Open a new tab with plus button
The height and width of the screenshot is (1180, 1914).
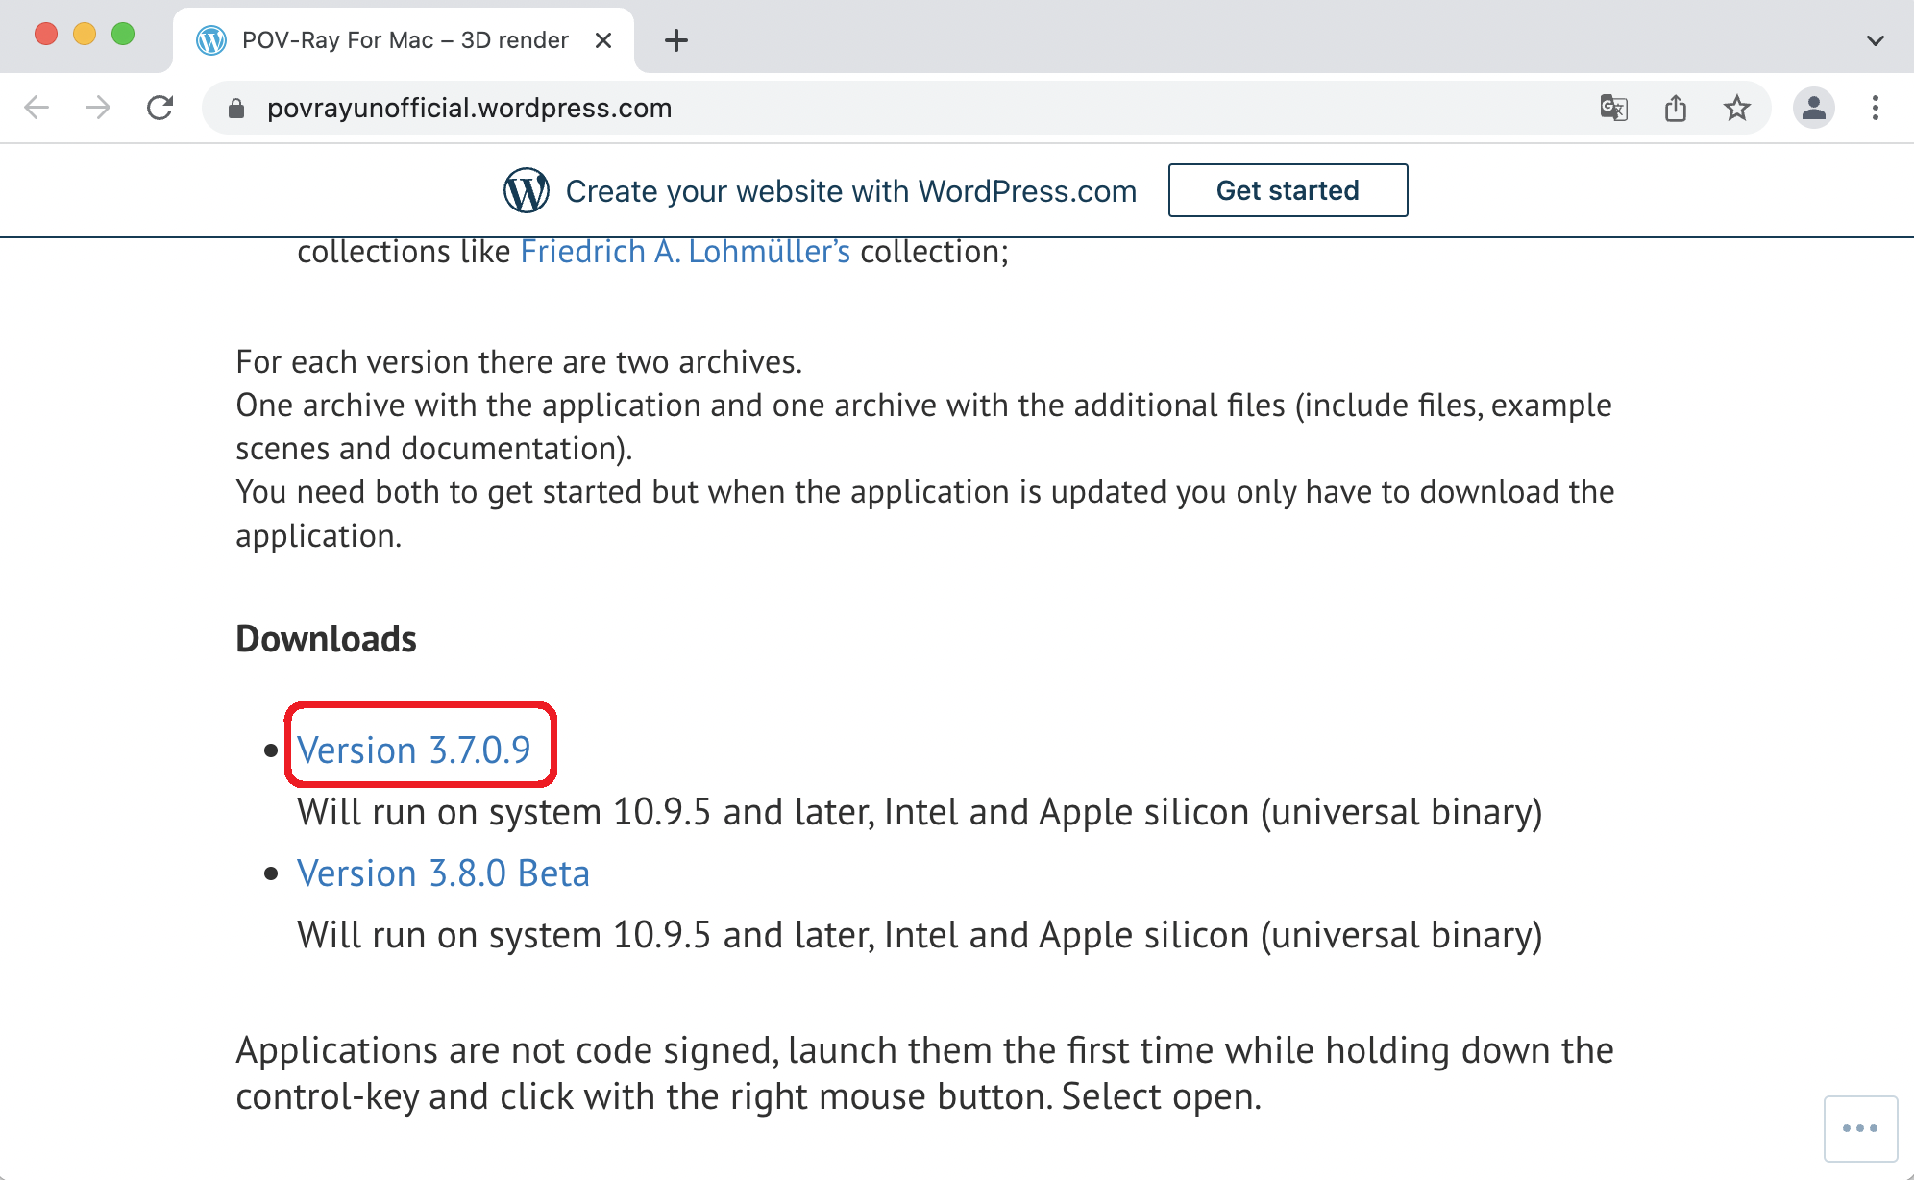(676, 40)
